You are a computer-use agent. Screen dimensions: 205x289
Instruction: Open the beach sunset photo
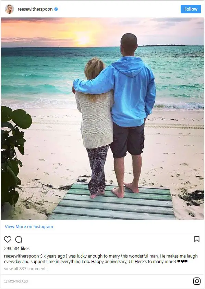tap(102, 119)
